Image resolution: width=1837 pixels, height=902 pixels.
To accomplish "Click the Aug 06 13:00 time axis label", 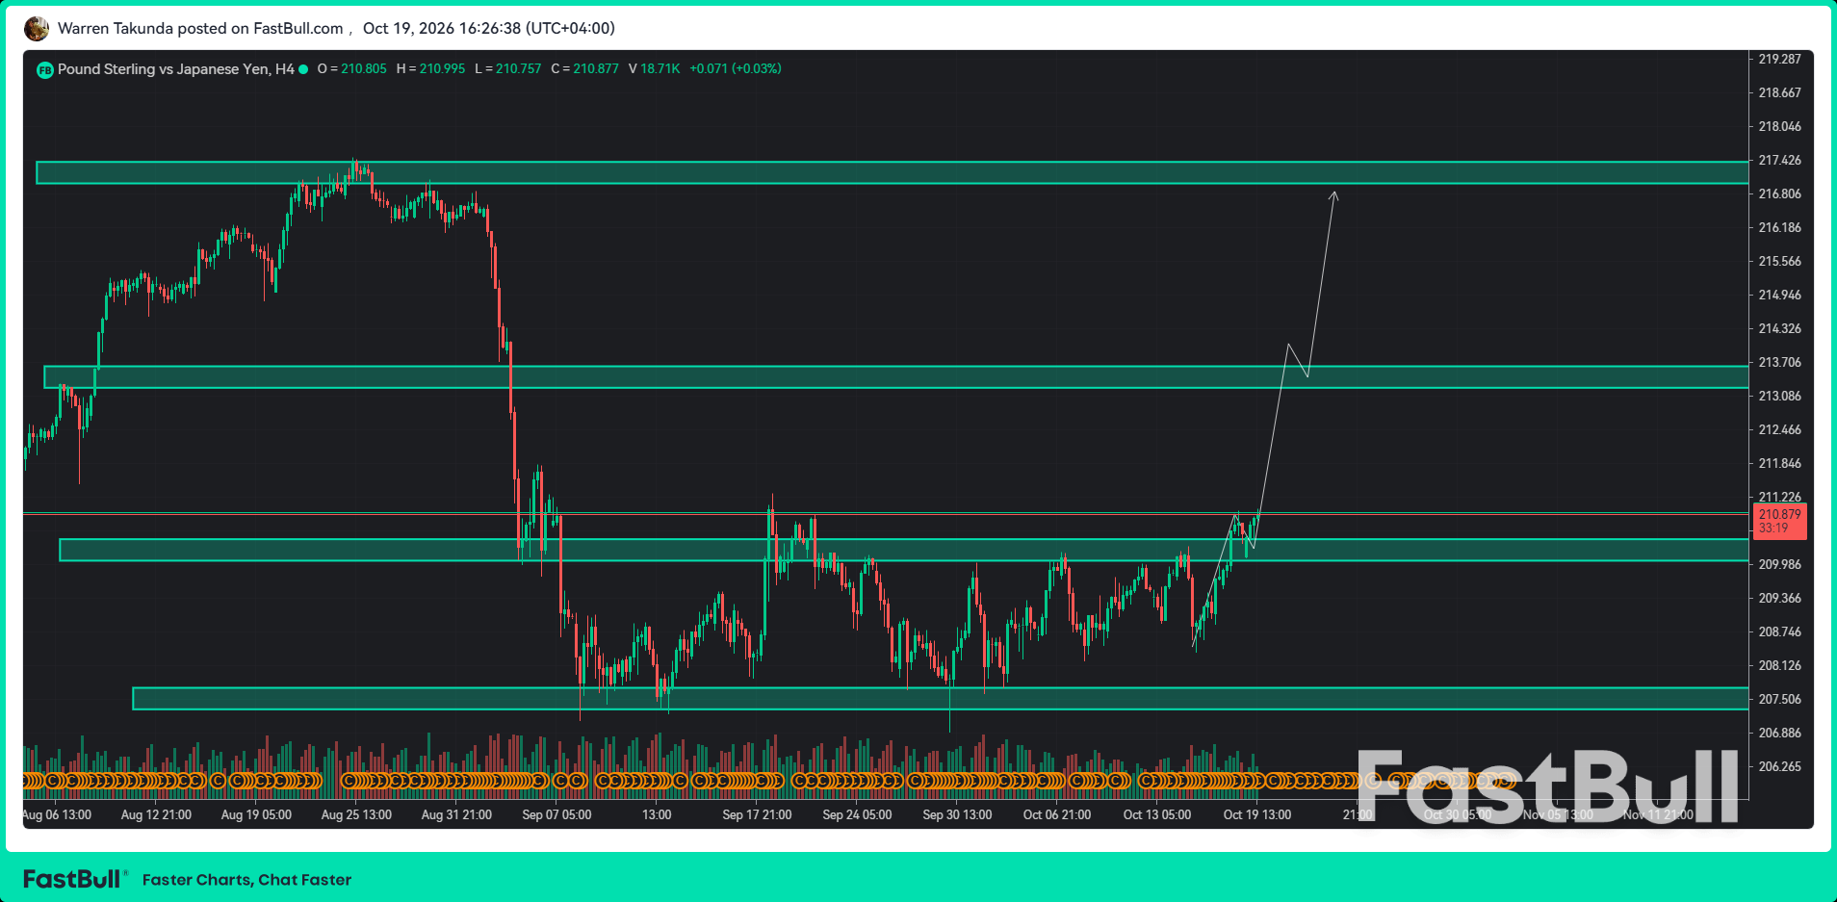I will click(x=57, y=814).
